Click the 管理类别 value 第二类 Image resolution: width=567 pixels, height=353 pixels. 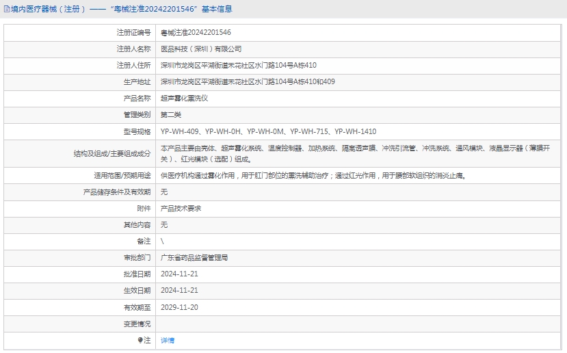[171, 115]
